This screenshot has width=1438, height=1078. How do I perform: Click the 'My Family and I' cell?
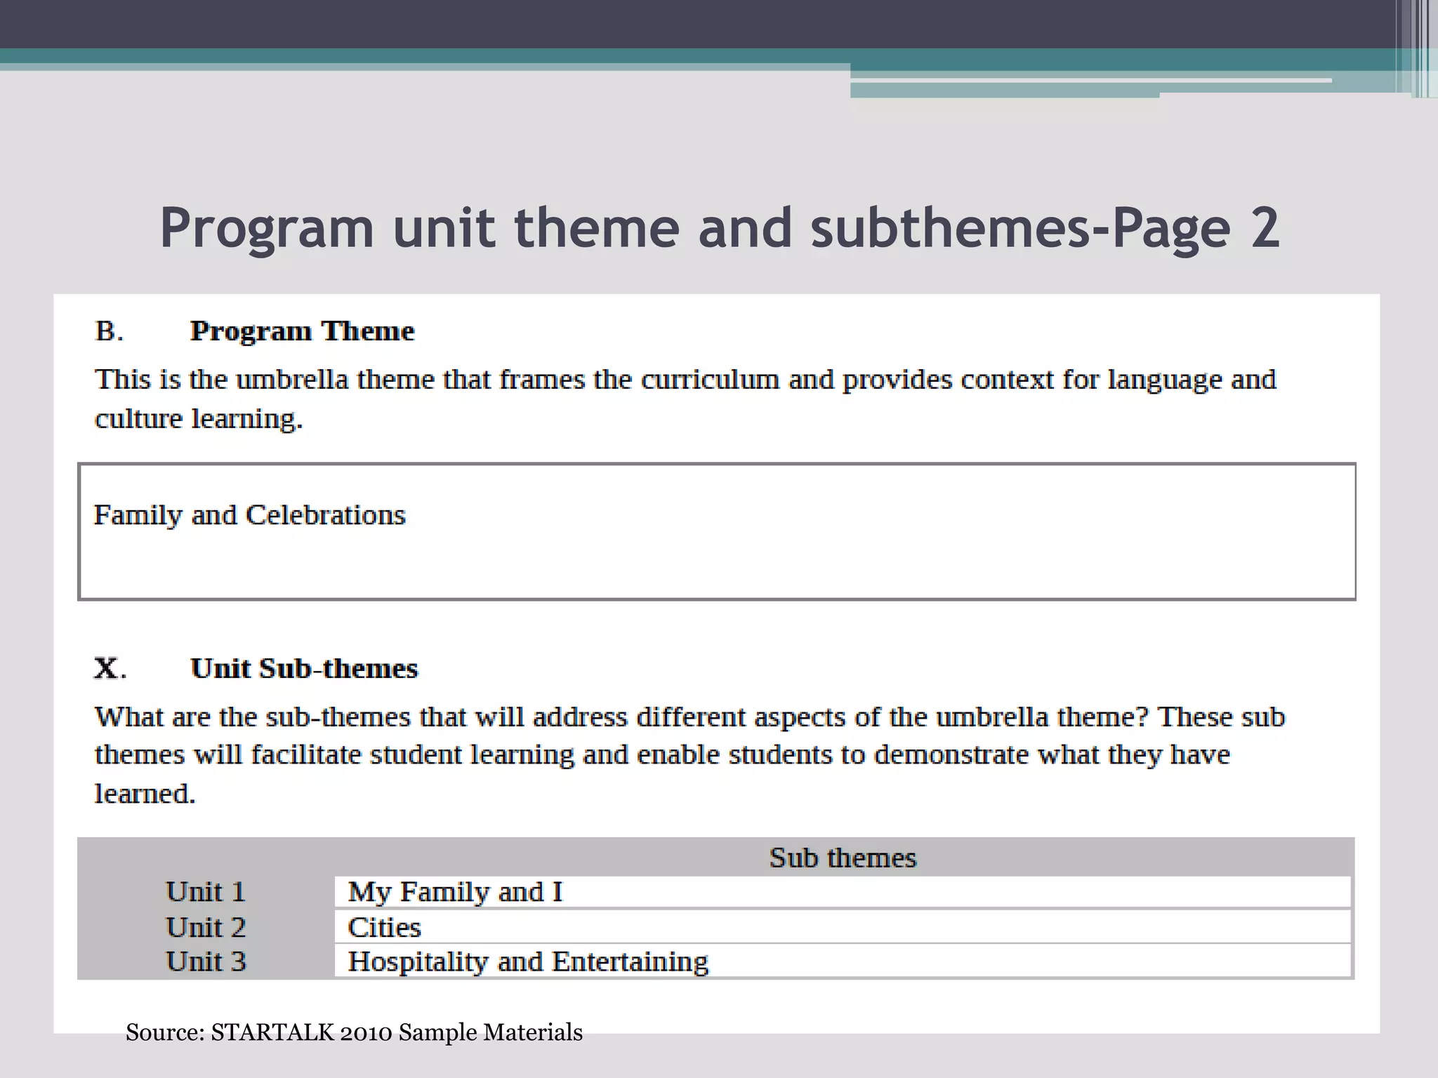pyautogui.click(x=843, y=892)
